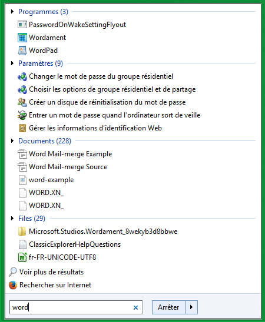Open the Microsoft.Studios.Wordament folder icon
265x322 pixels.
[x=22, y=232]
